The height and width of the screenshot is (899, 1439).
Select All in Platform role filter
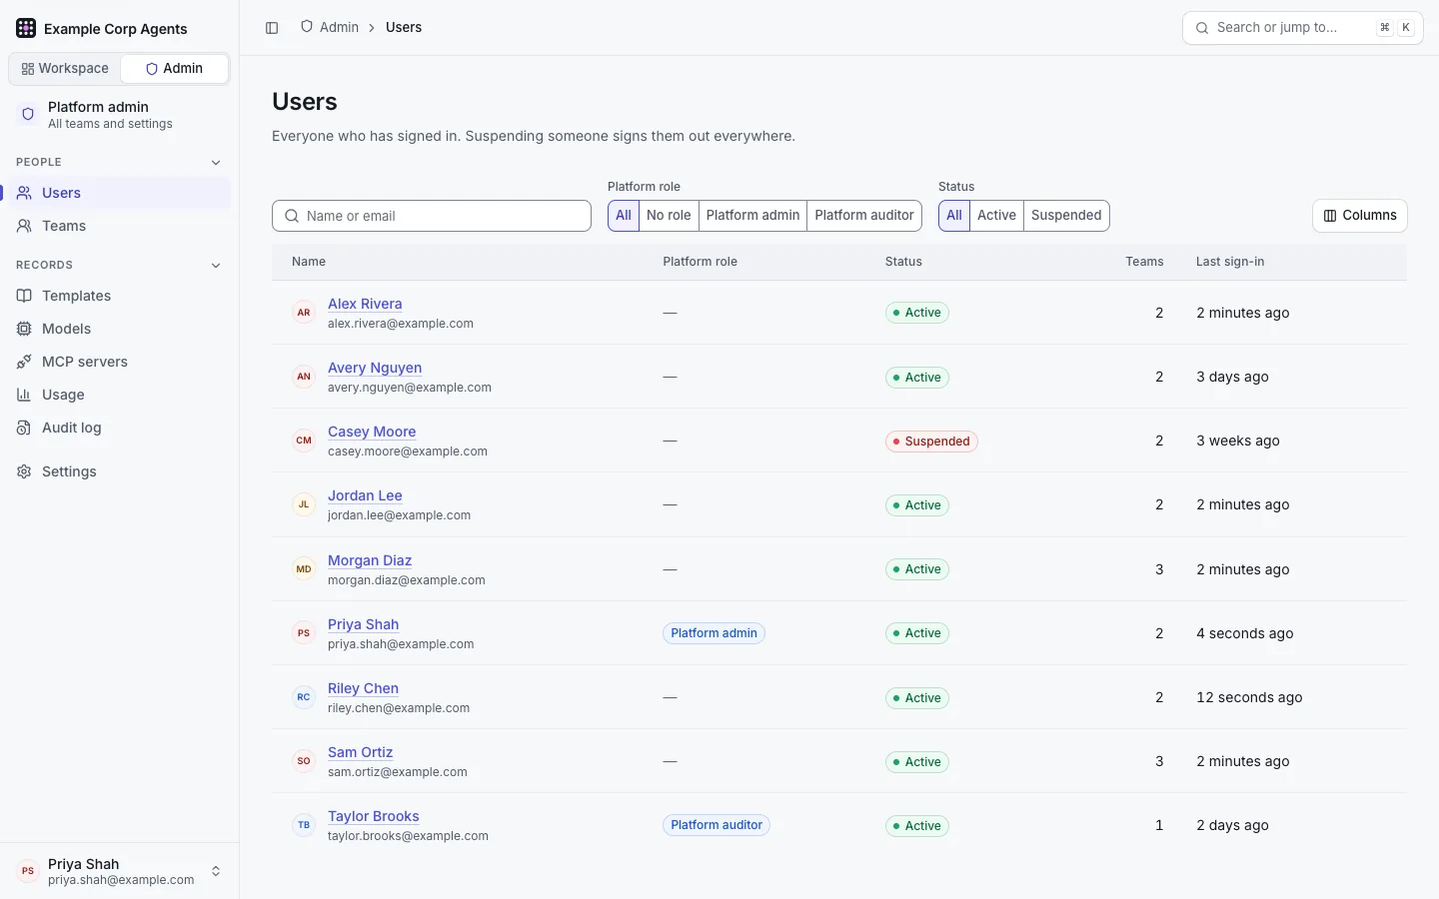[624, 216]
